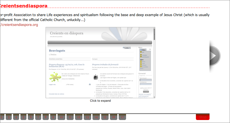Go to slide number 4
Image resolution: width=230 pixels, height=123 pixels.
16,117
